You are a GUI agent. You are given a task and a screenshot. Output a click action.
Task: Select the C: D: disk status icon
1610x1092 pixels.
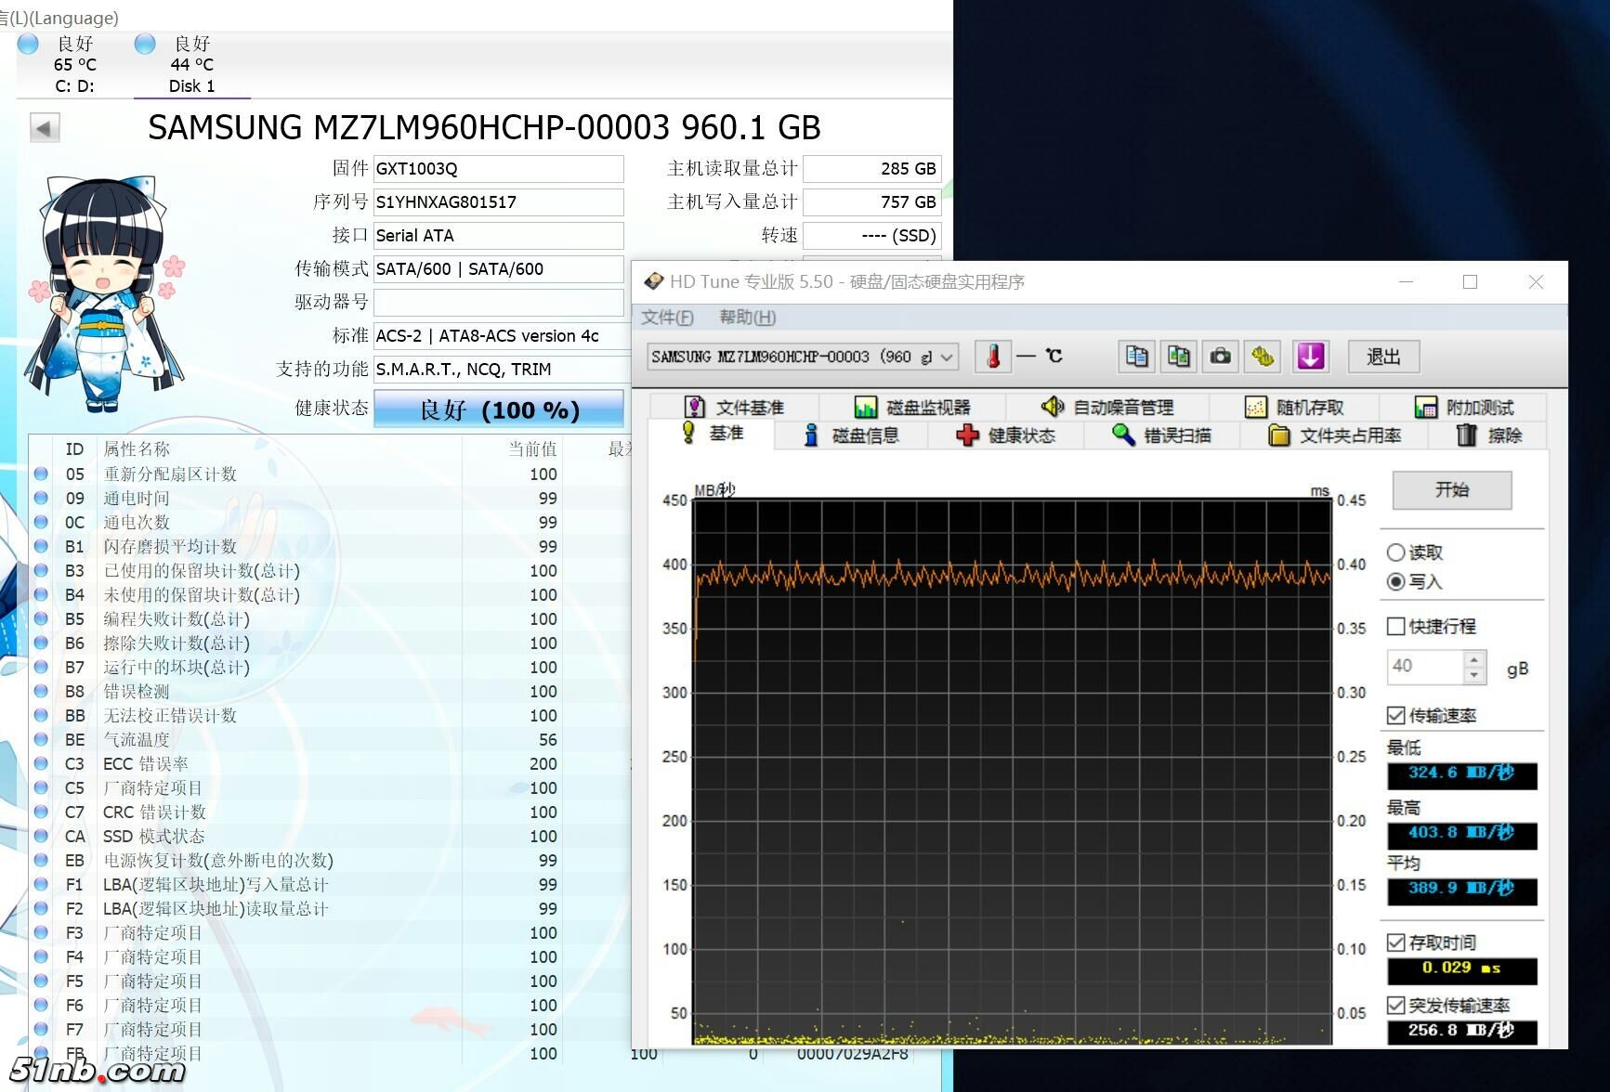click(x=29, y=45)
